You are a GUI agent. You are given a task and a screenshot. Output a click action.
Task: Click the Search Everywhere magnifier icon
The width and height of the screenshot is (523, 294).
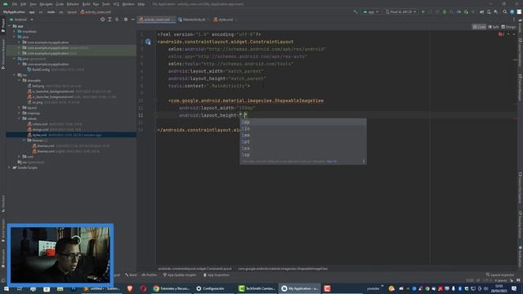coord(505,11)
